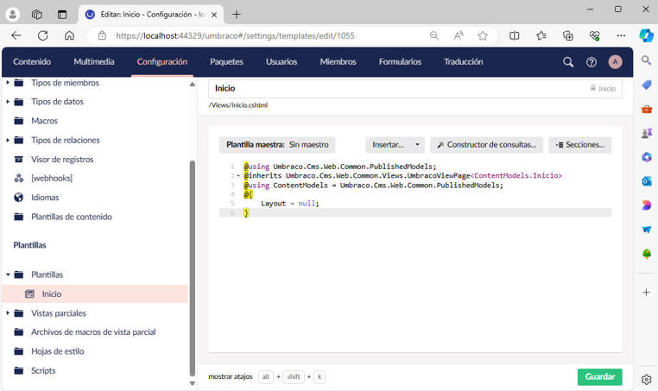658x391 pixels.
Task: Favorite this page with star icon
Action: pos(483,35)
